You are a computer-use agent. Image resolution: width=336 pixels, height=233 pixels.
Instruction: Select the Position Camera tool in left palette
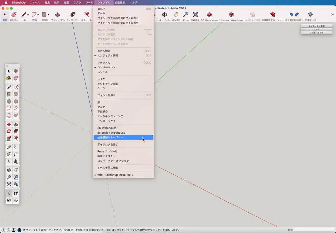(x=9, y=193)
